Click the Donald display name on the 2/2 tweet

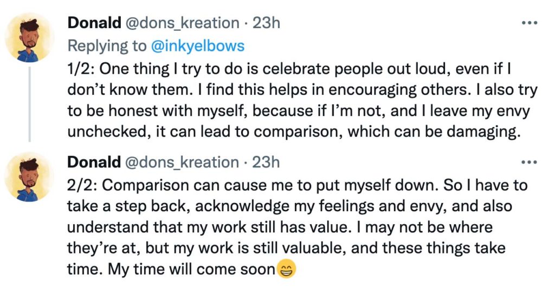point(94,162)
